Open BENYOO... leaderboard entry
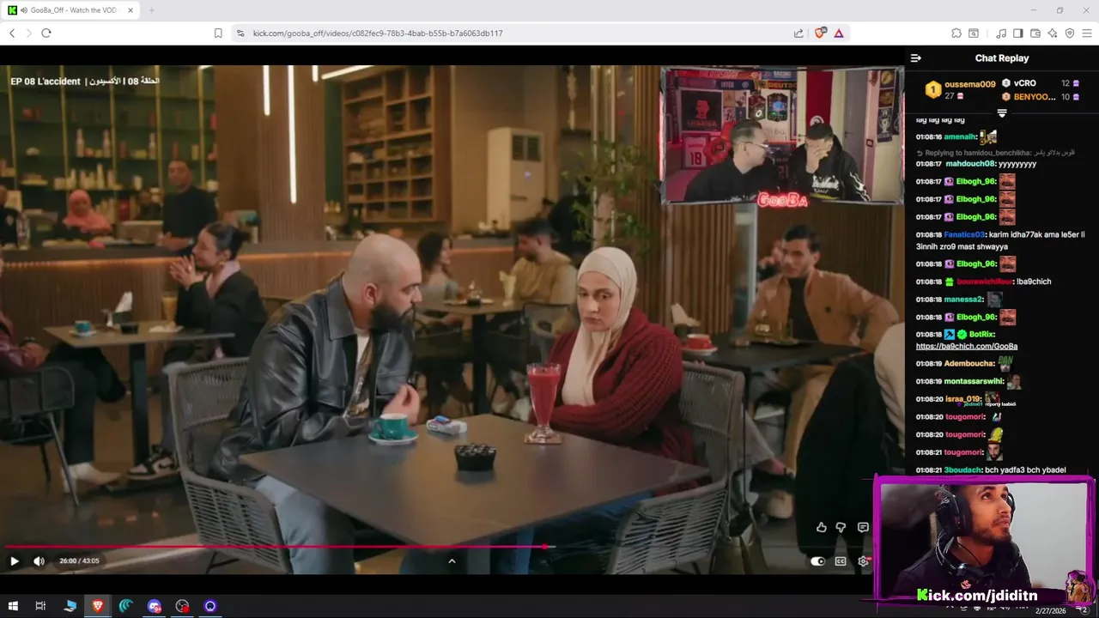This screenshot has width=1099, height=618. pos(1035,97)
